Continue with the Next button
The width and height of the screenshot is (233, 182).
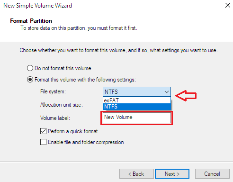point(172,174)
